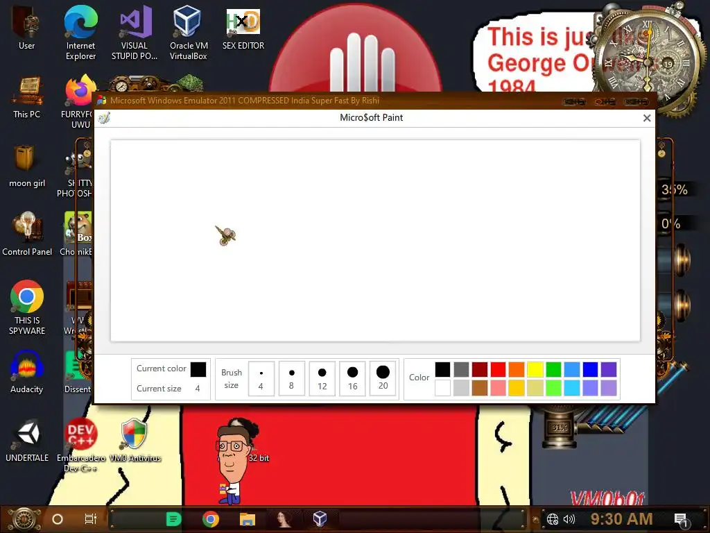The width and height of the screenshot is (710, 533).
Task: Open the Audacity desktop icon
Action: coord(27,372)
